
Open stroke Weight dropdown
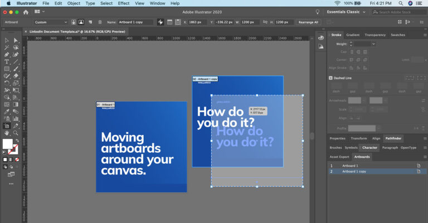point(373,44)
